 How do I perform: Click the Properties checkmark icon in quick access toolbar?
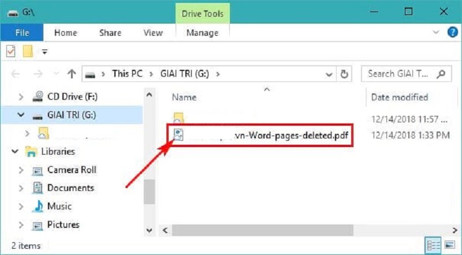pos(10,52)
